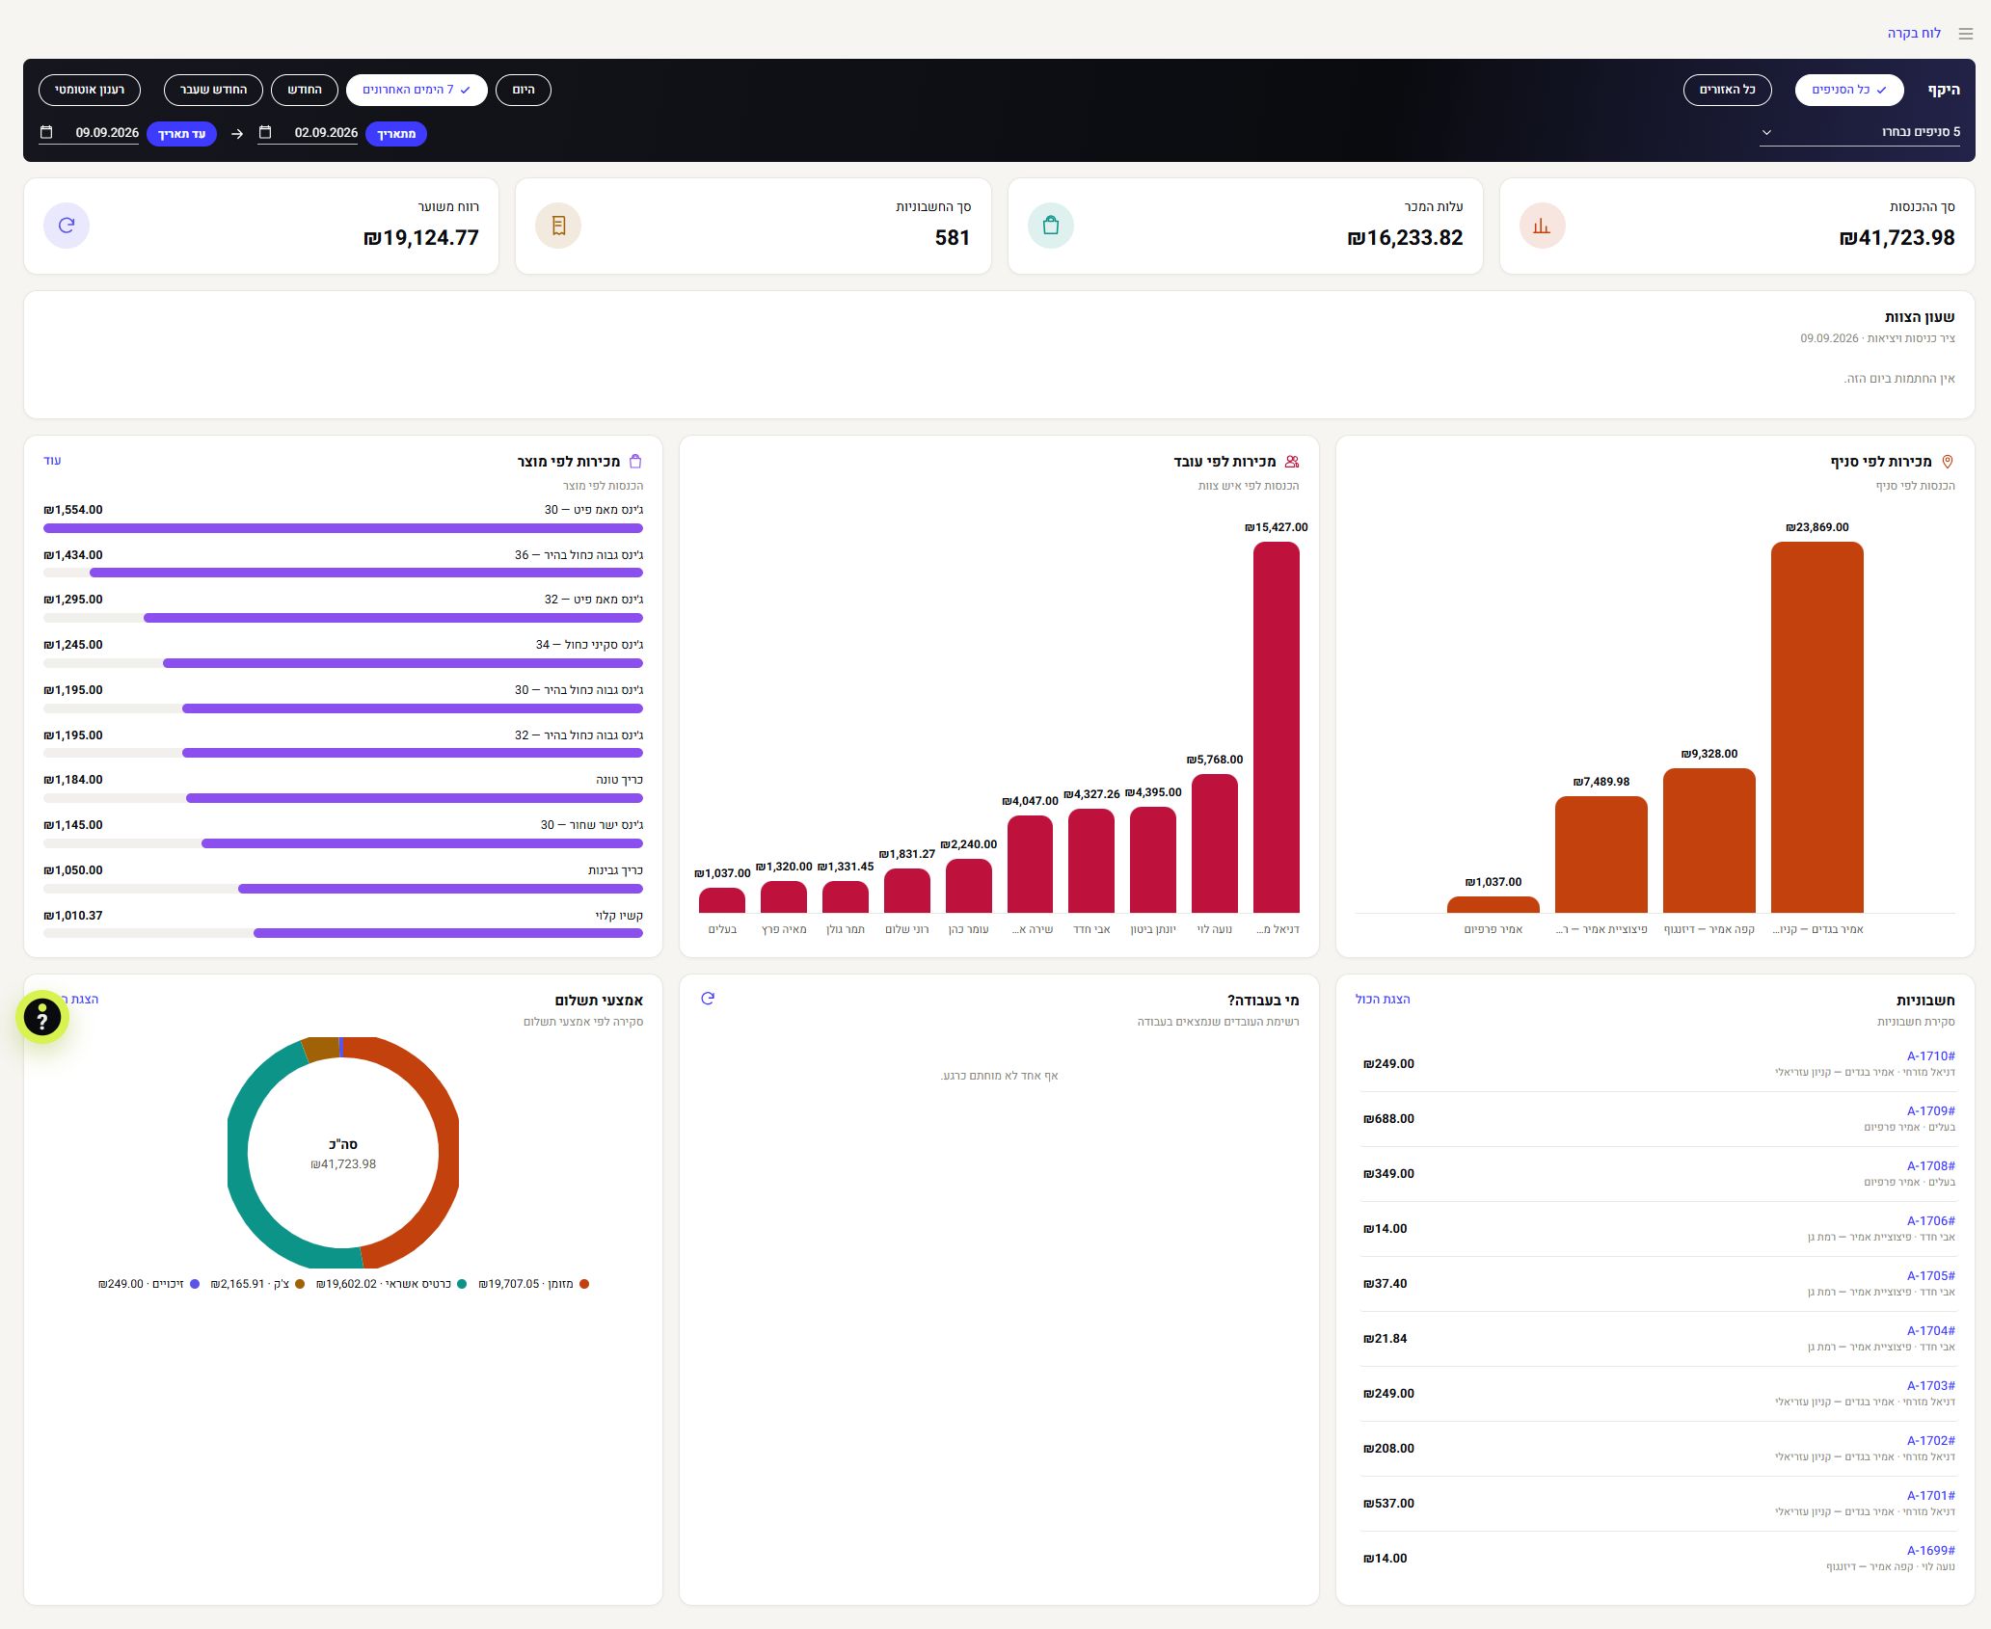1991x1629 pixels.
Task: Click the ₪23,869.00 branch bar
Action: coord(1817,727)
